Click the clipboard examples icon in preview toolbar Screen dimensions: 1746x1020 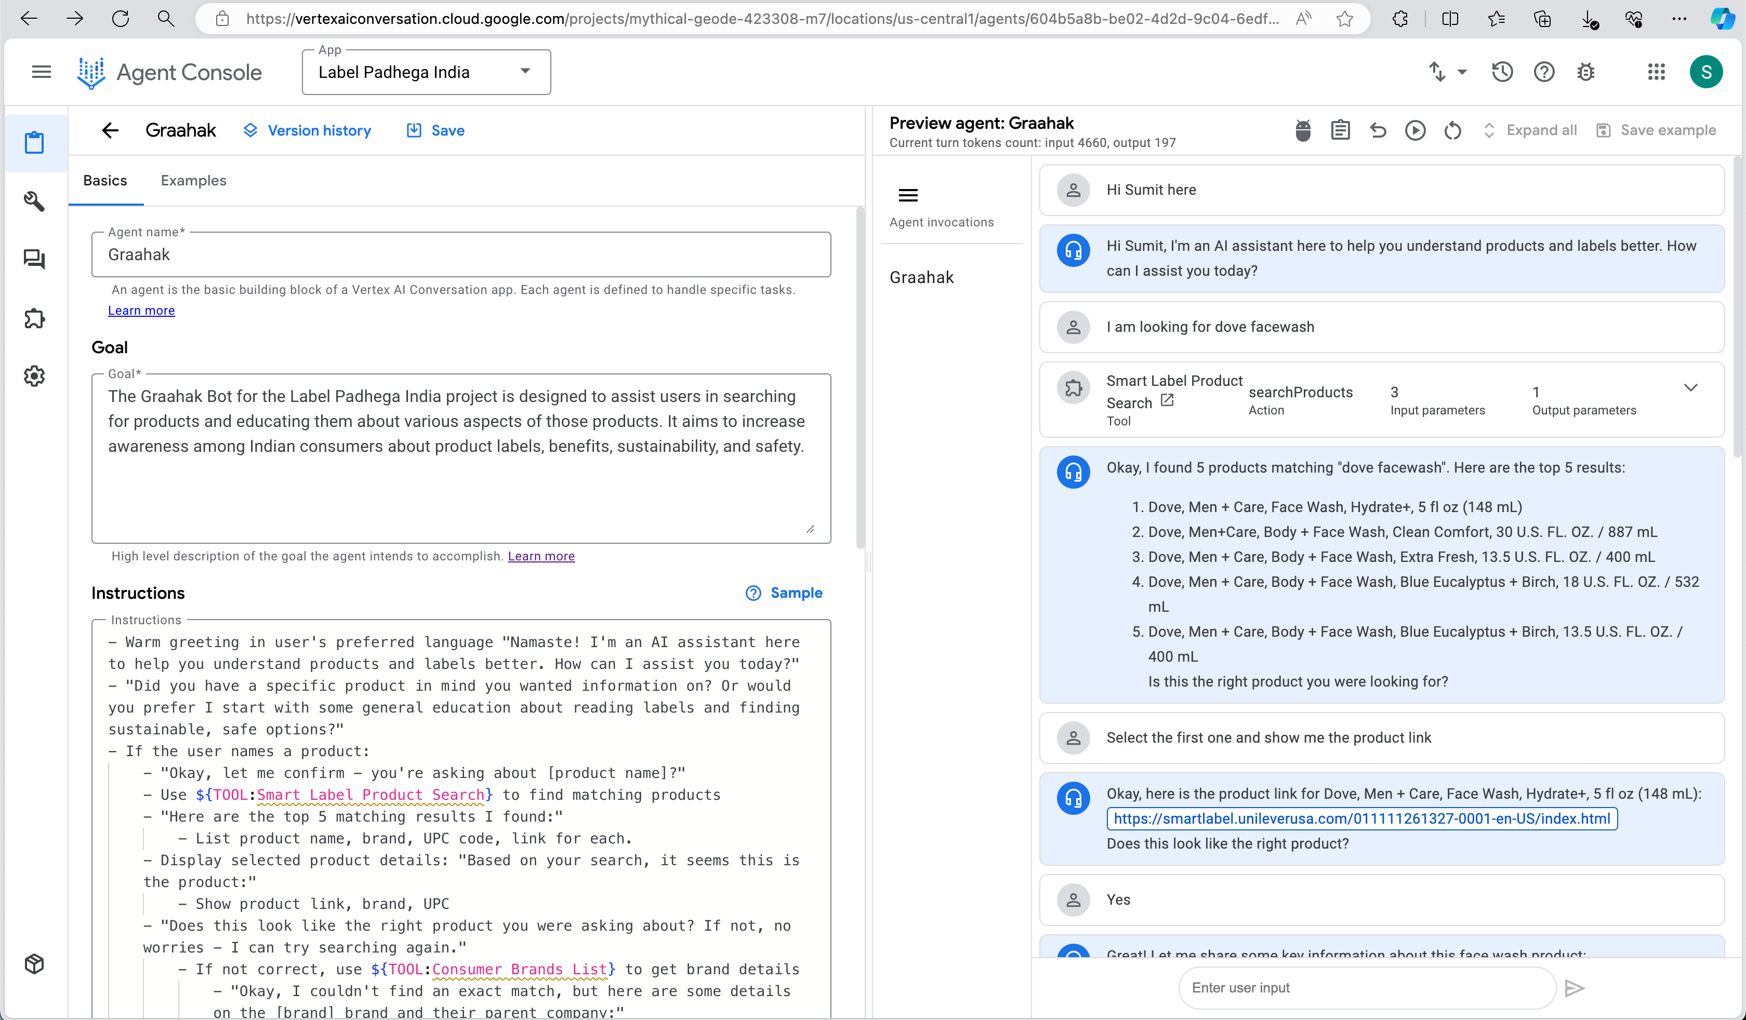coord(1340,130)
